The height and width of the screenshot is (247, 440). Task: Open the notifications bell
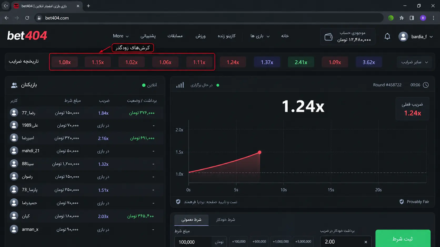[x=387, y=36]
